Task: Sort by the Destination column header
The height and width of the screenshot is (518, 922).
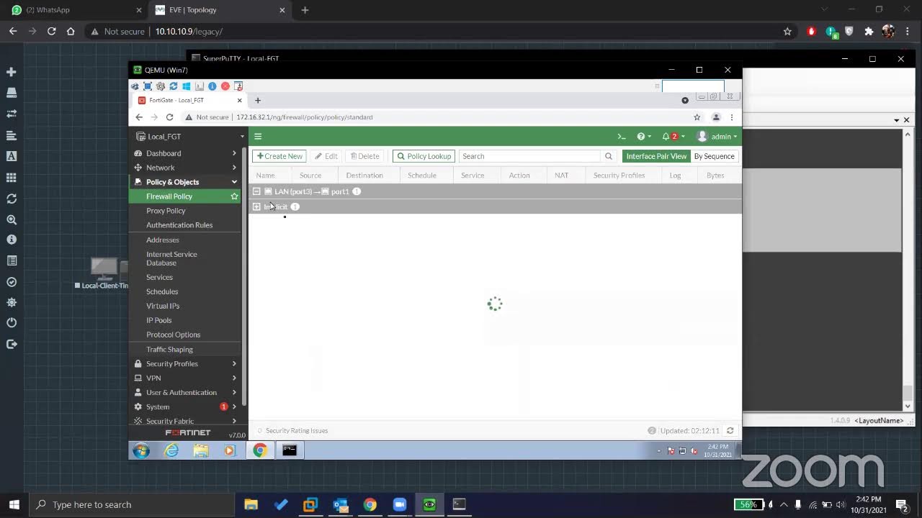Action: click(x=364, y=176)
